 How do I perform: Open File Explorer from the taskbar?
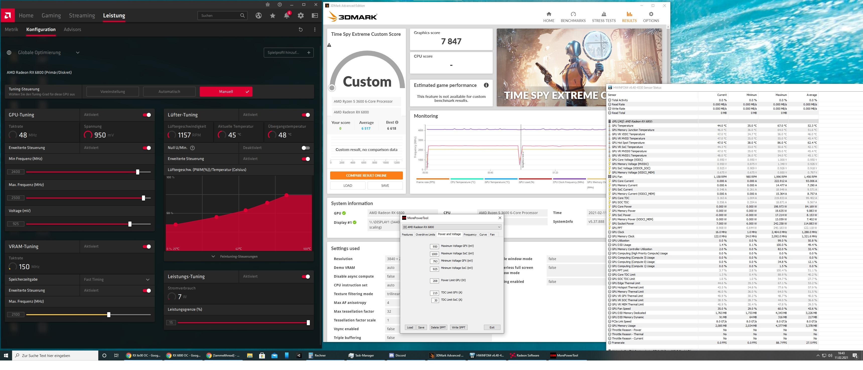250,355
